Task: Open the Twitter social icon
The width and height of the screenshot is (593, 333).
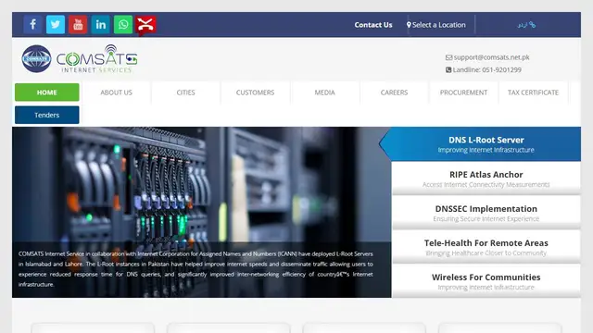Action: 56,25
